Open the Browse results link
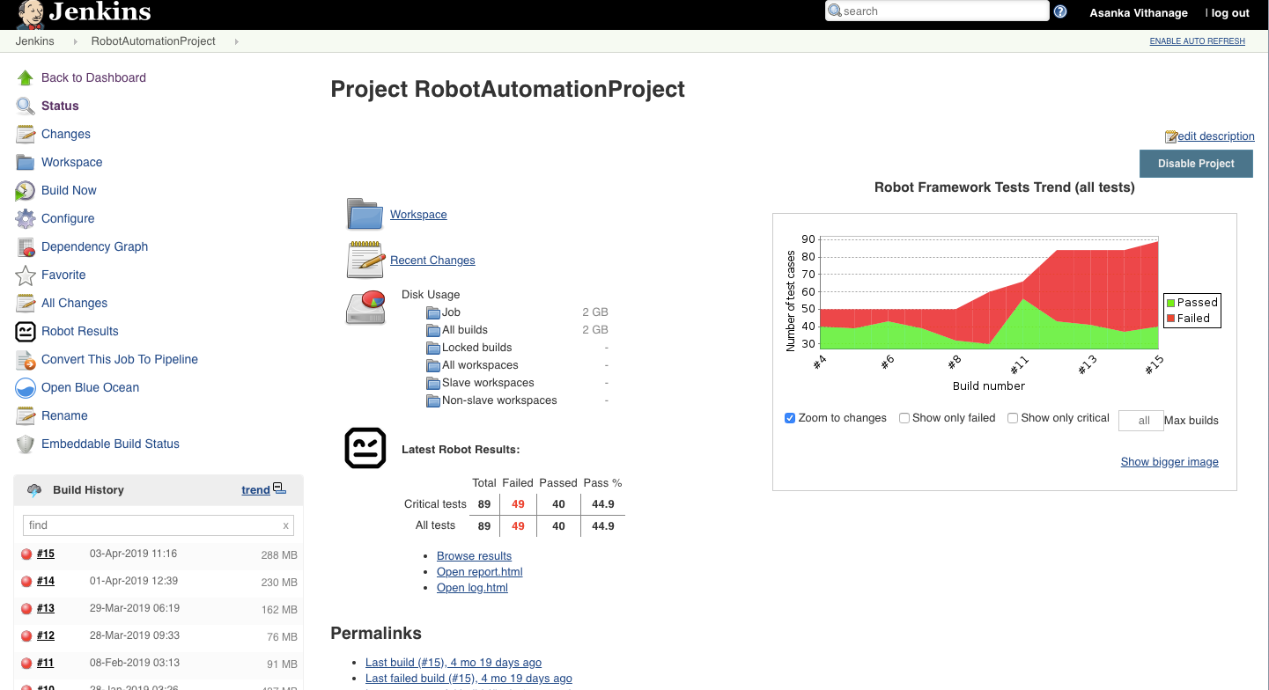Image resolution: width=1269 pixels, height=690 pixels. pyautogui.click(x=474, y=556)
